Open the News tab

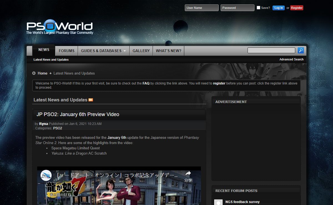[44, 50]
